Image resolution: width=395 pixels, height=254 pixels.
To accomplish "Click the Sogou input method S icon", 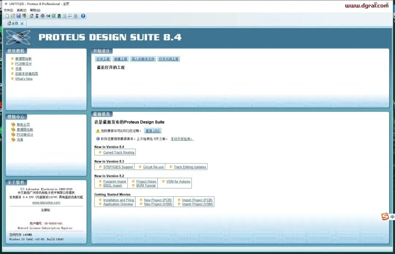I will (x=385, y=216).
